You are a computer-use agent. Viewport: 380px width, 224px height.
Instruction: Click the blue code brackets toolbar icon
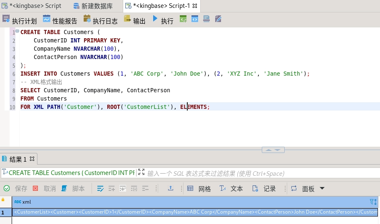coord(195,19)
